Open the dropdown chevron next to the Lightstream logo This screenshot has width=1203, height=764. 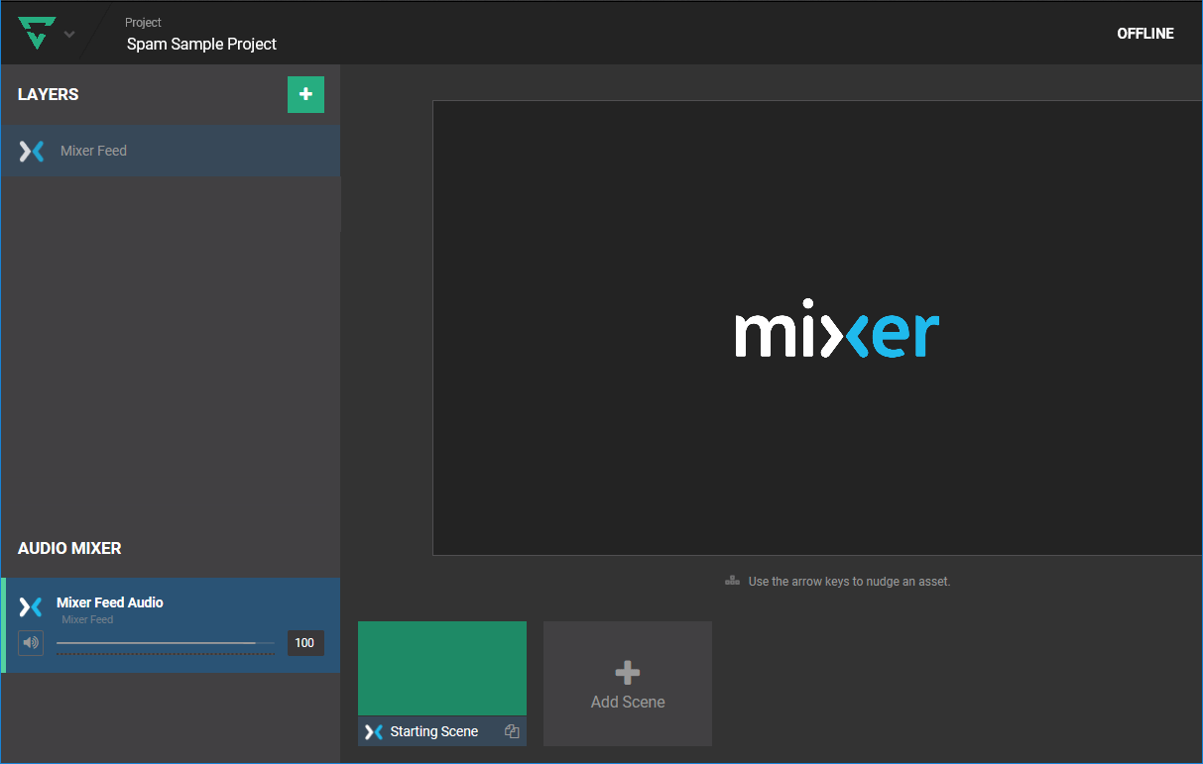68,33
